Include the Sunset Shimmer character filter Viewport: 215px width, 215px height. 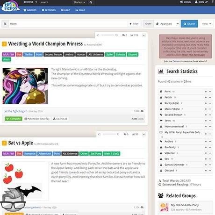click(206, 165)
